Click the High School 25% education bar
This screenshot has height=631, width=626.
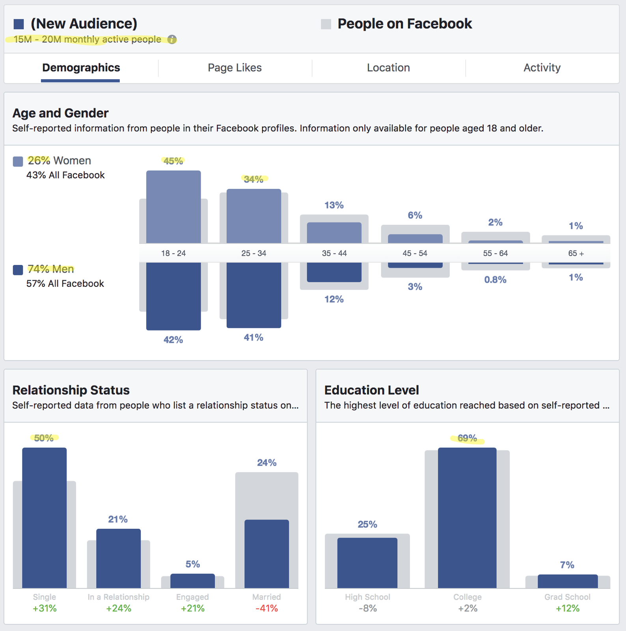(367, 563)
